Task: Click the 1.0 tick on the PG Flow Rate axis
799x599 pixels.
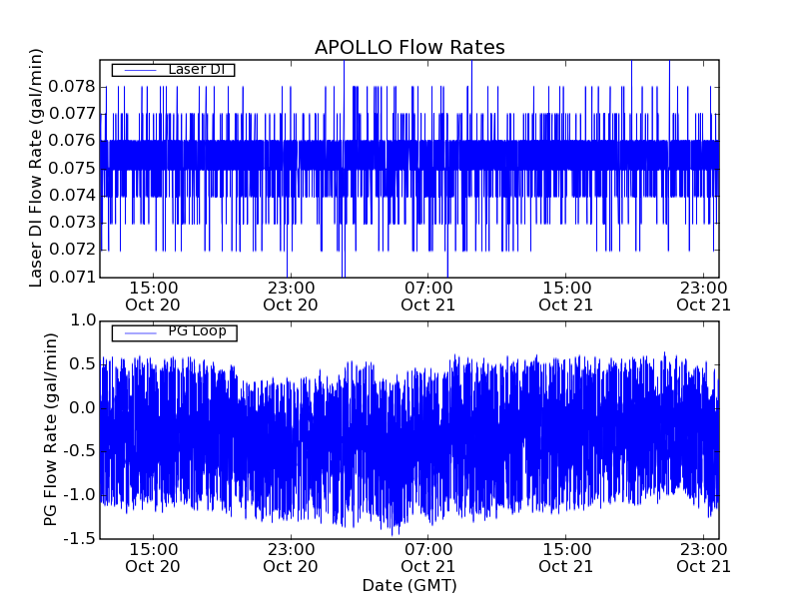Action: coord(83,320)
